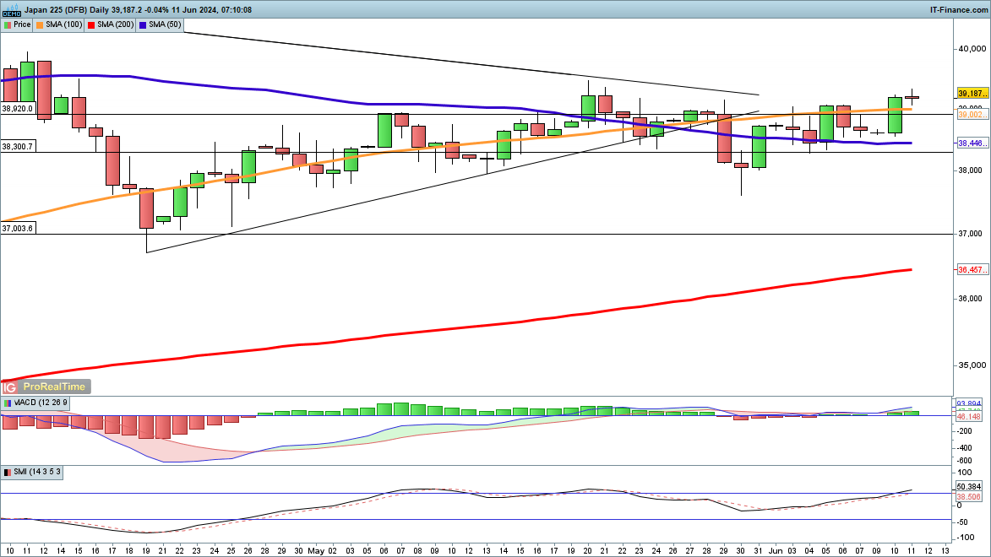991x557 pixels.
Task: Click the DEMO candlestick icon in title bar
Action: click(12, 10)
